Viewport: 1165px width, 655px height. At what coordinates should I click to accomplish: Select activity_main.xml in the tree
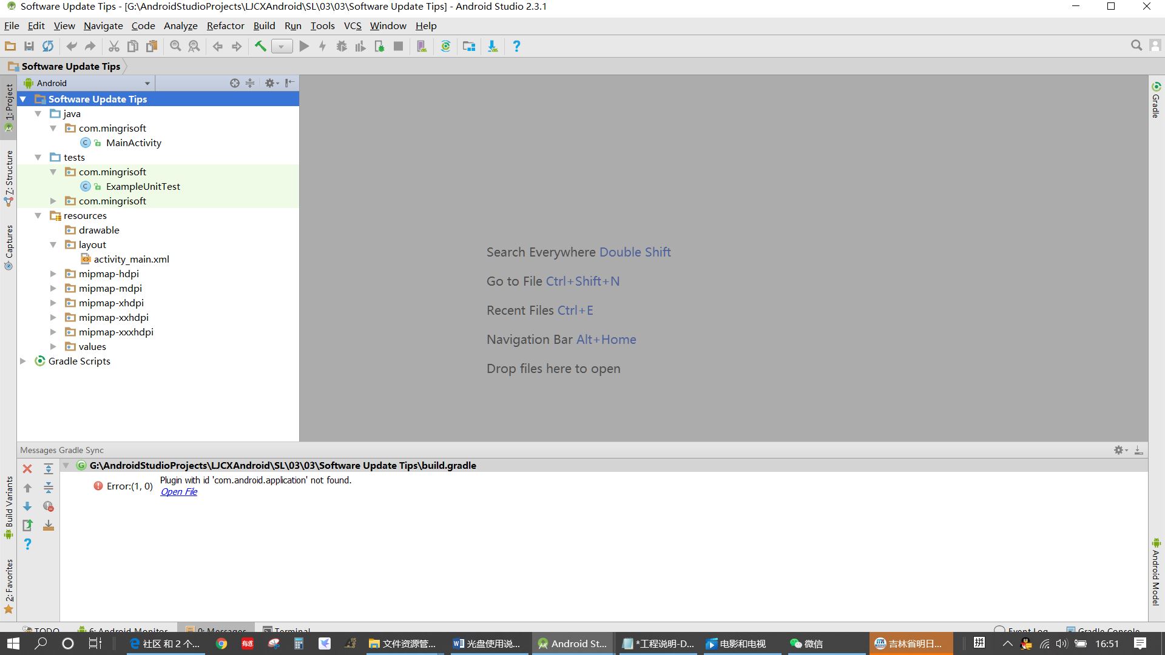point(131,259)
